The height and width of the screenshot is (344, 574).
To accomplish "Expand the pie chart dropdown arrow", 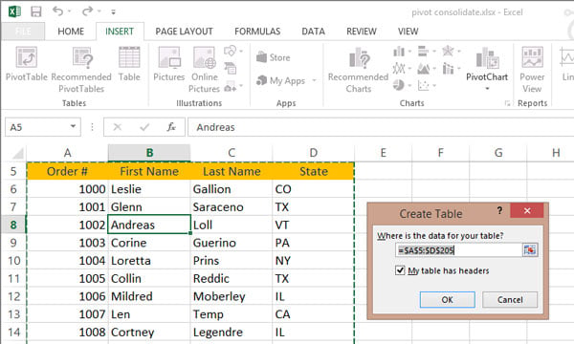I will click(410, 86).
